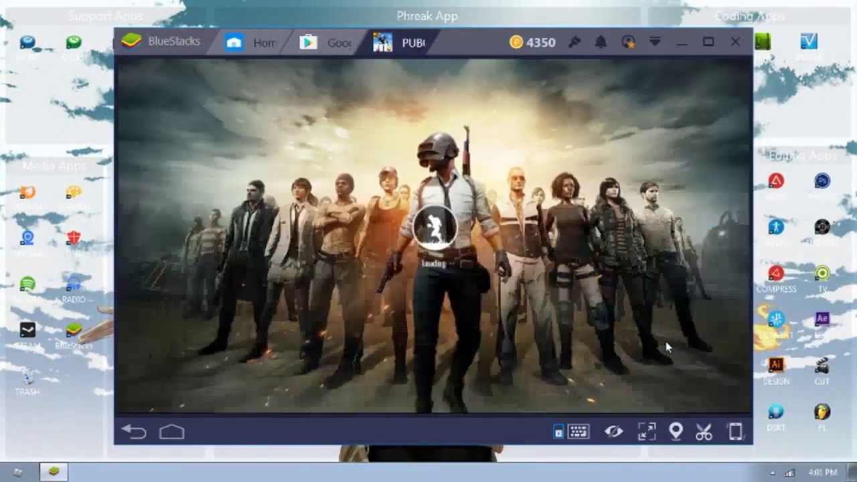The height and width of the screenshot is (482, 857).
Task: Open the RADIO desktop shortcut
Action: point(74,289)
